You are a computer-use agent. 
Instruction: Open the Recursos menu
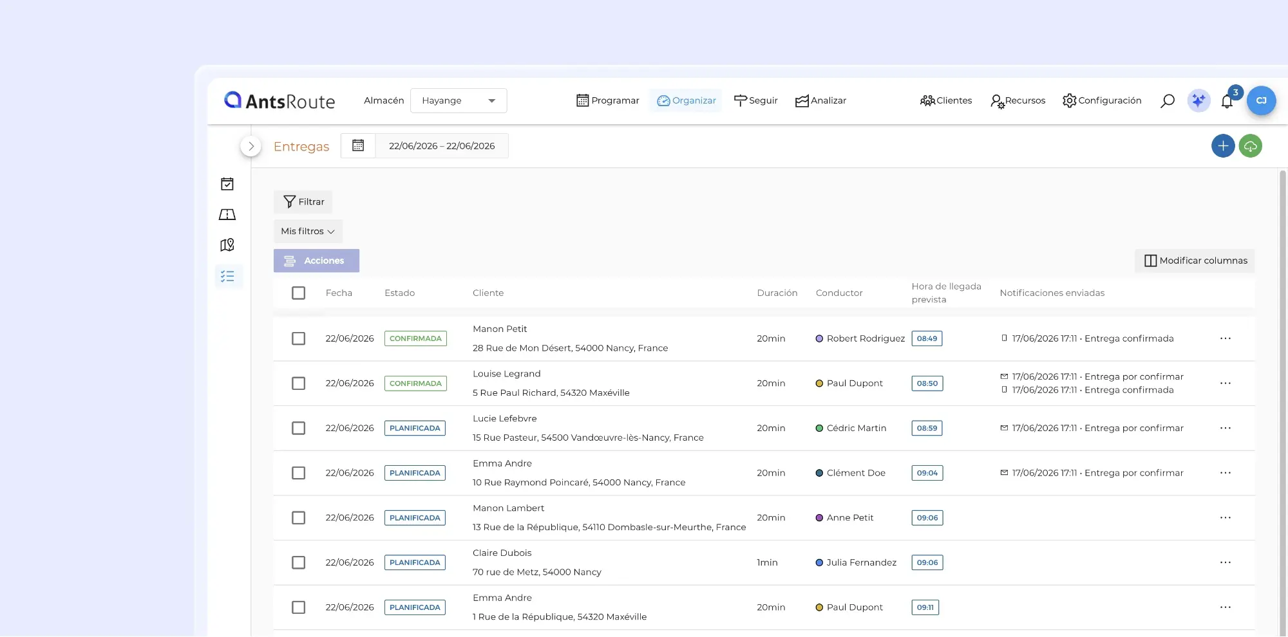tap(1018, 101)
